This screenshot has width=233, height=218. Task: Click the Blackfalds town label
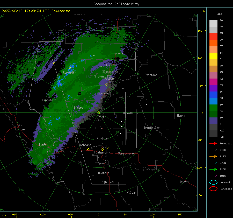pos(110,72)
